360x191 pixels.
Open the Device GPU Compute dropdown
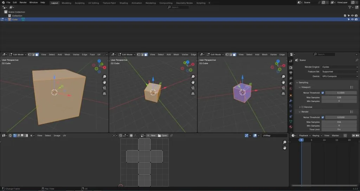coord(340,76)
